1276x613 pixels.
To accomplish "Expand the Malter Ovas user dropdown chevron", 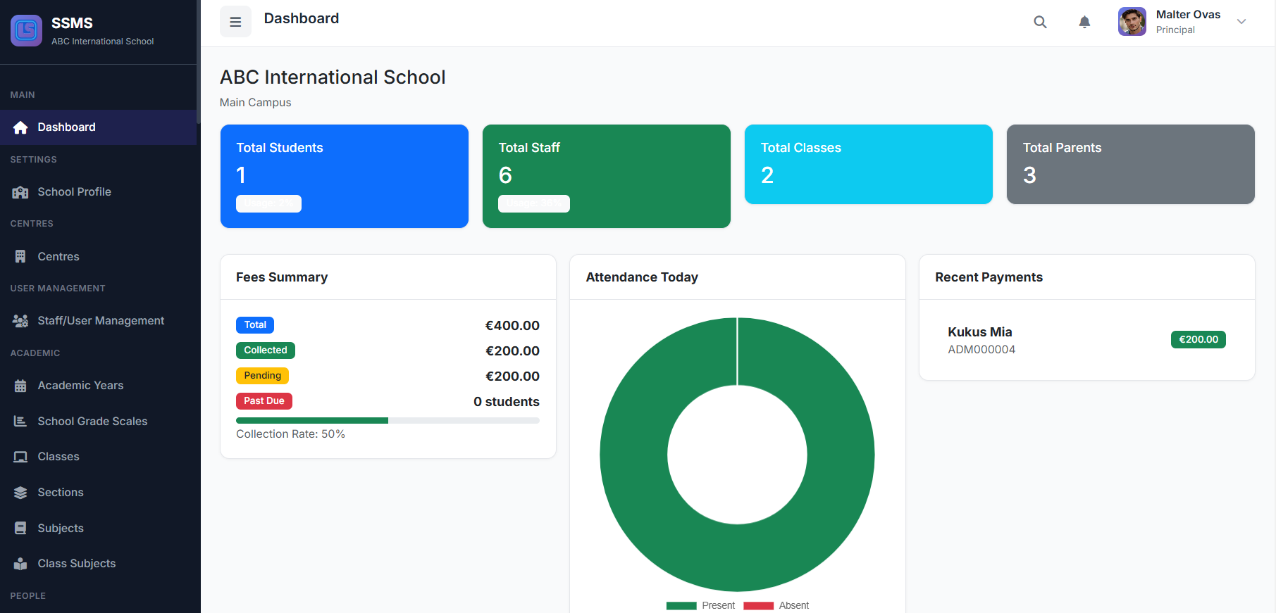I will [x=1241, y=22].
